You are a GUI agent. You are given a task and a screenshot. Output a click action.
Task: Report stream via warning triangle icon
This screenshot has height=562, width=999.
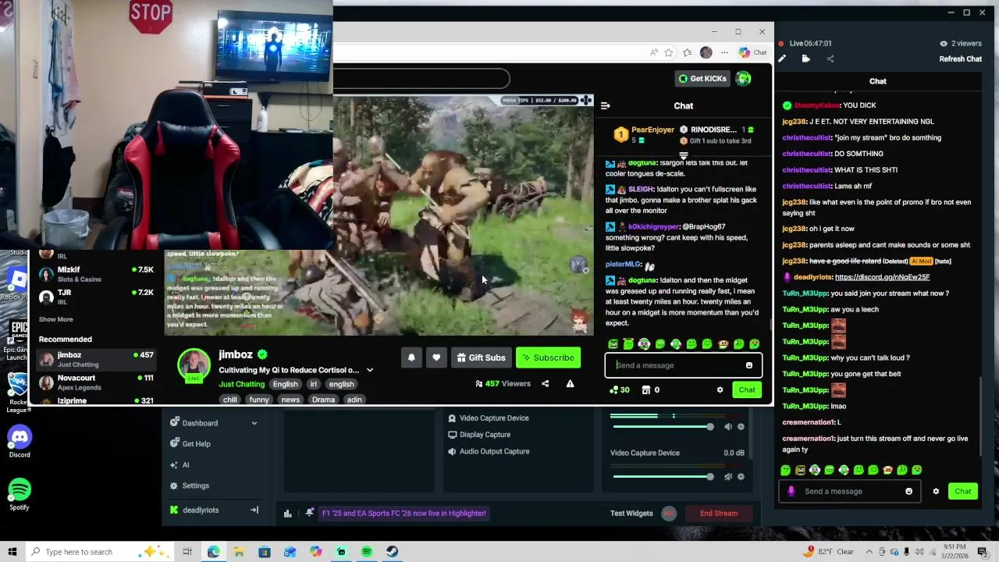pos(570,383)
